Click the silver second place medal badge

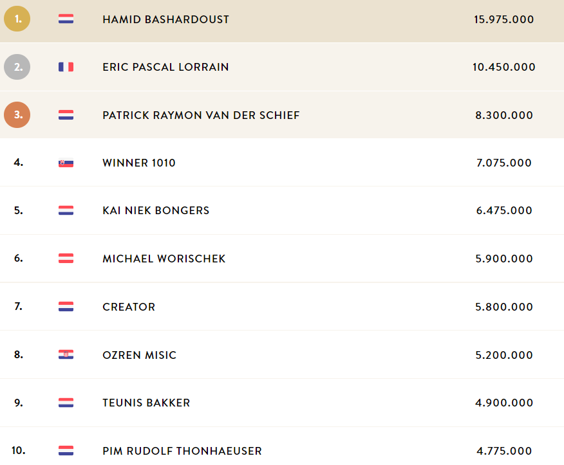(17, 67)
